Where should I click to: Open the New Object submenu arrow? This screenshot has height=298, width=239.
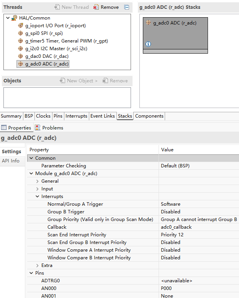tap(96, 81)
